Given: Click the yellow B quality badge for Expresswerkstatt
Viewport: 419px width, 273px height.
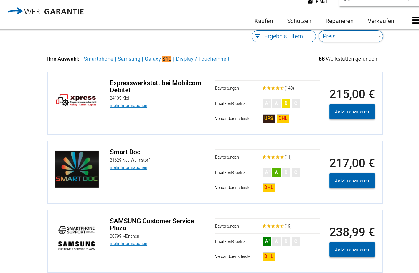Looking at the screenshot, I should pos(286,103).
